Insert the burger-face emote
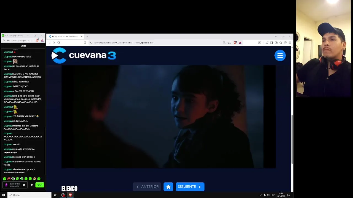 coord(34,179)
